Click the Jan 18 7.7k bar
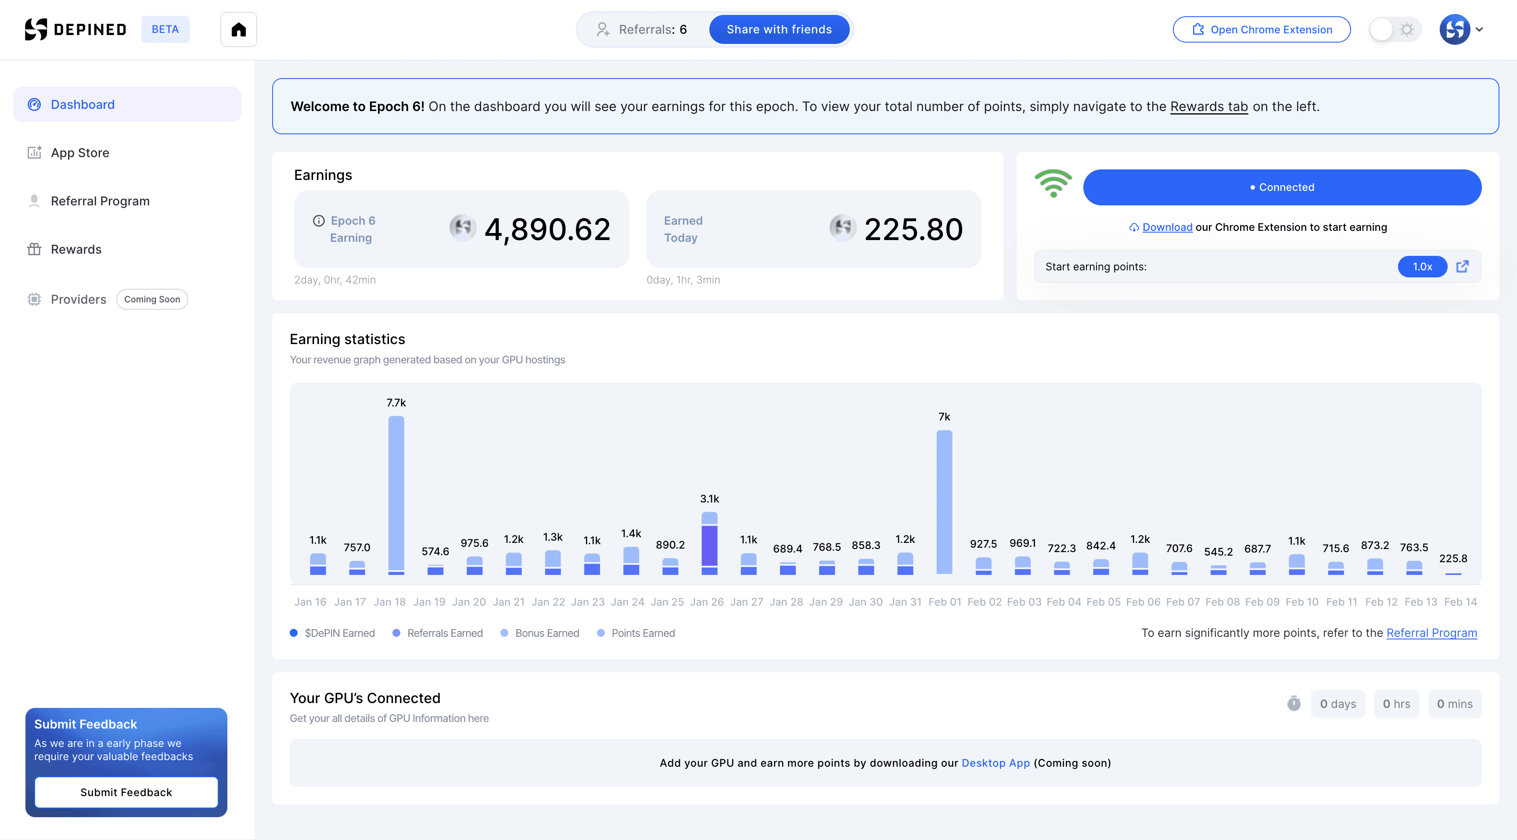This screenshot has width=1517, height=840. coord(396,495)
